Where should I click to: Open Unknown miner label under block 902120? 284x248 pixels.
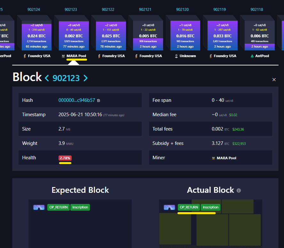coord(188,56)
